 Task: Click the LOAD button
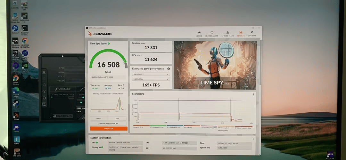(x=99, y=119)
